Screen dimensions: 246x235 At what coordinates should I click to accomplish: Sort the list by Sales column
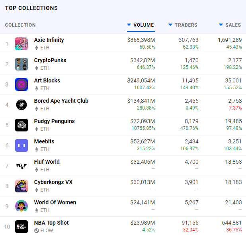pyautogui.click(x=230, y=25)
